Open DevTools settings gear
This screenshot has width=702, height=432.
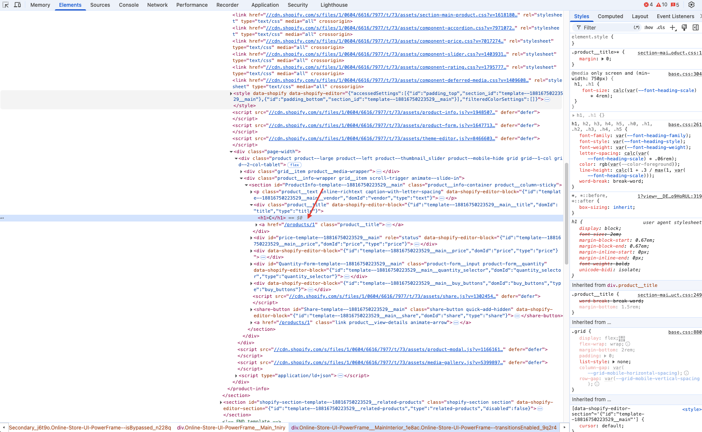pyautogui.click(x=691, y=5)
